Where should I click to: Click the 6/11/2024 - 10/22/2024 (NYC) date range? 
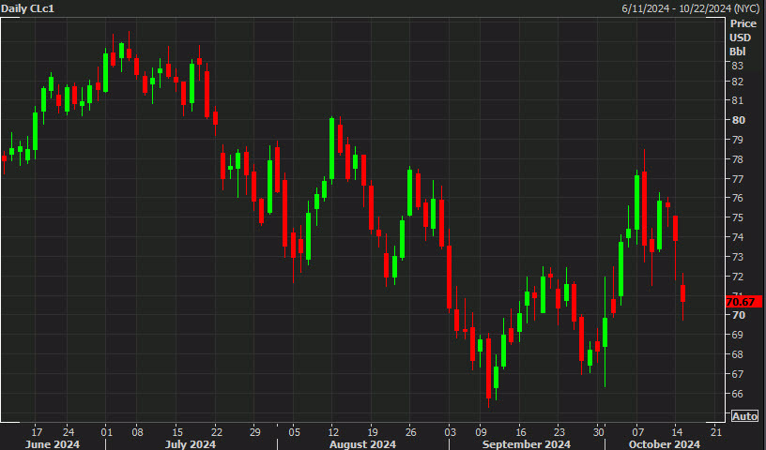693,8
